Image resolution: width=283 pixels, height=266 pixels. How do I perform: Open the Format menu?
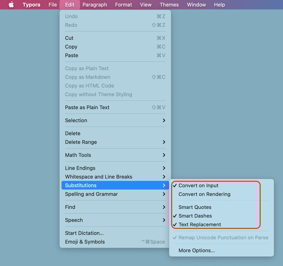pyautogui.click(x=123, y=5)
